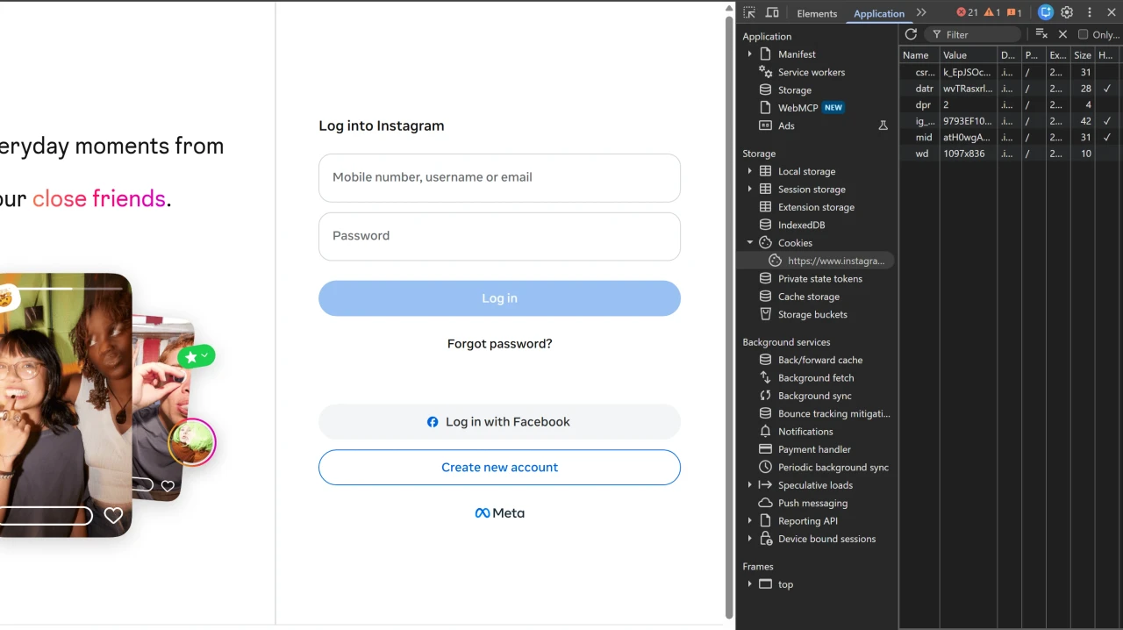This screenshot has height=630, width=1123.
Task: Click the cookie value 1097x836
Action: 964,154
